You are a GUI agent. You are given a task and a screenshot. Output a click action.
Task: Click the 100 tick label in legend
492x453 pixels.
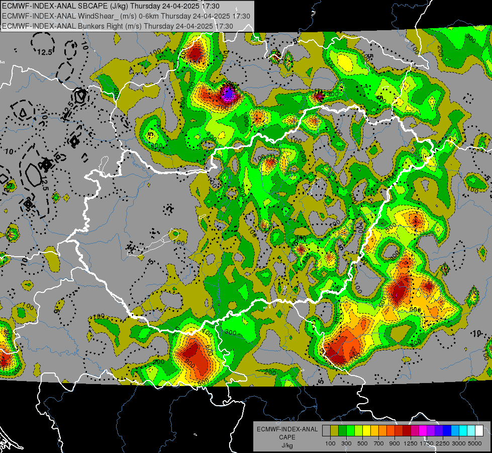330,443
